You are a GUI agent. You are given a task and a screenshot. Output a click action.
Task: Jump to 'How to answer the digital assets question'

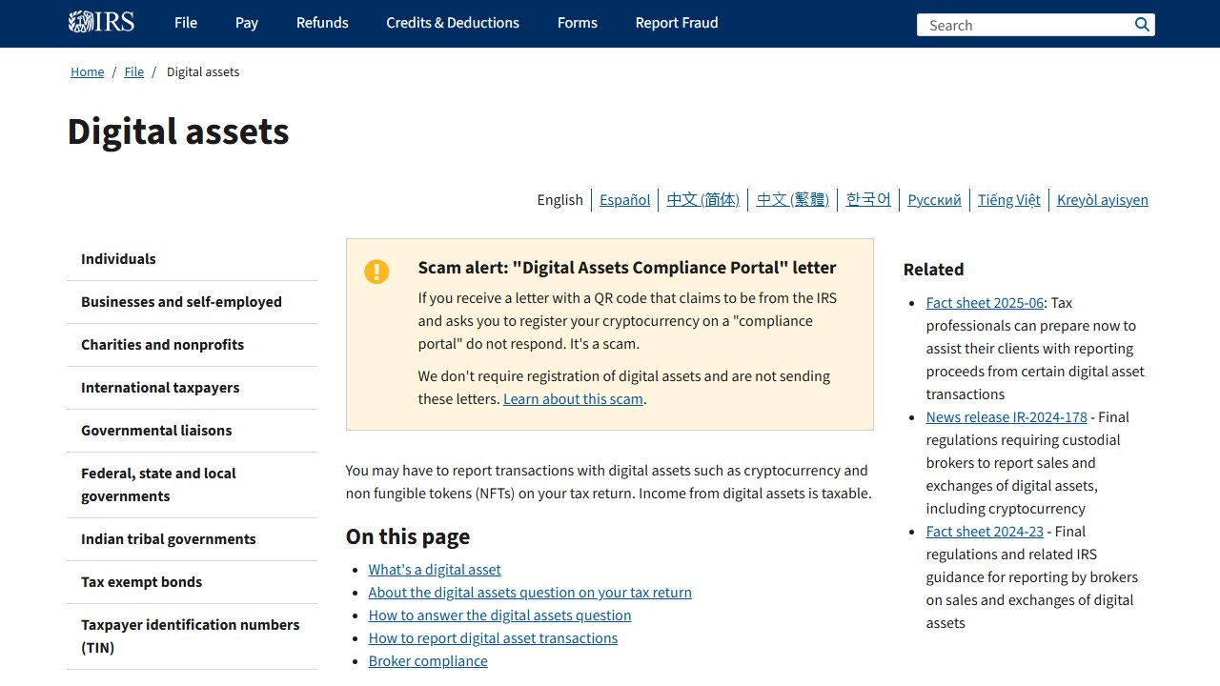pyautogui.click(x=499, y=615)
